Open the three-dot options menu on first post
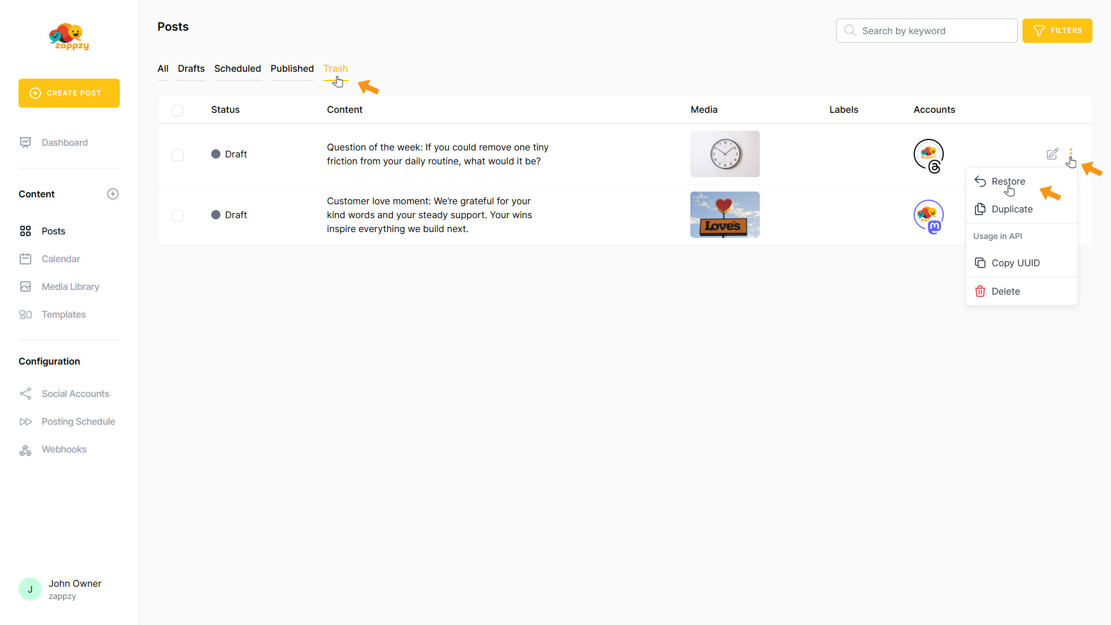 [1070, 152]
